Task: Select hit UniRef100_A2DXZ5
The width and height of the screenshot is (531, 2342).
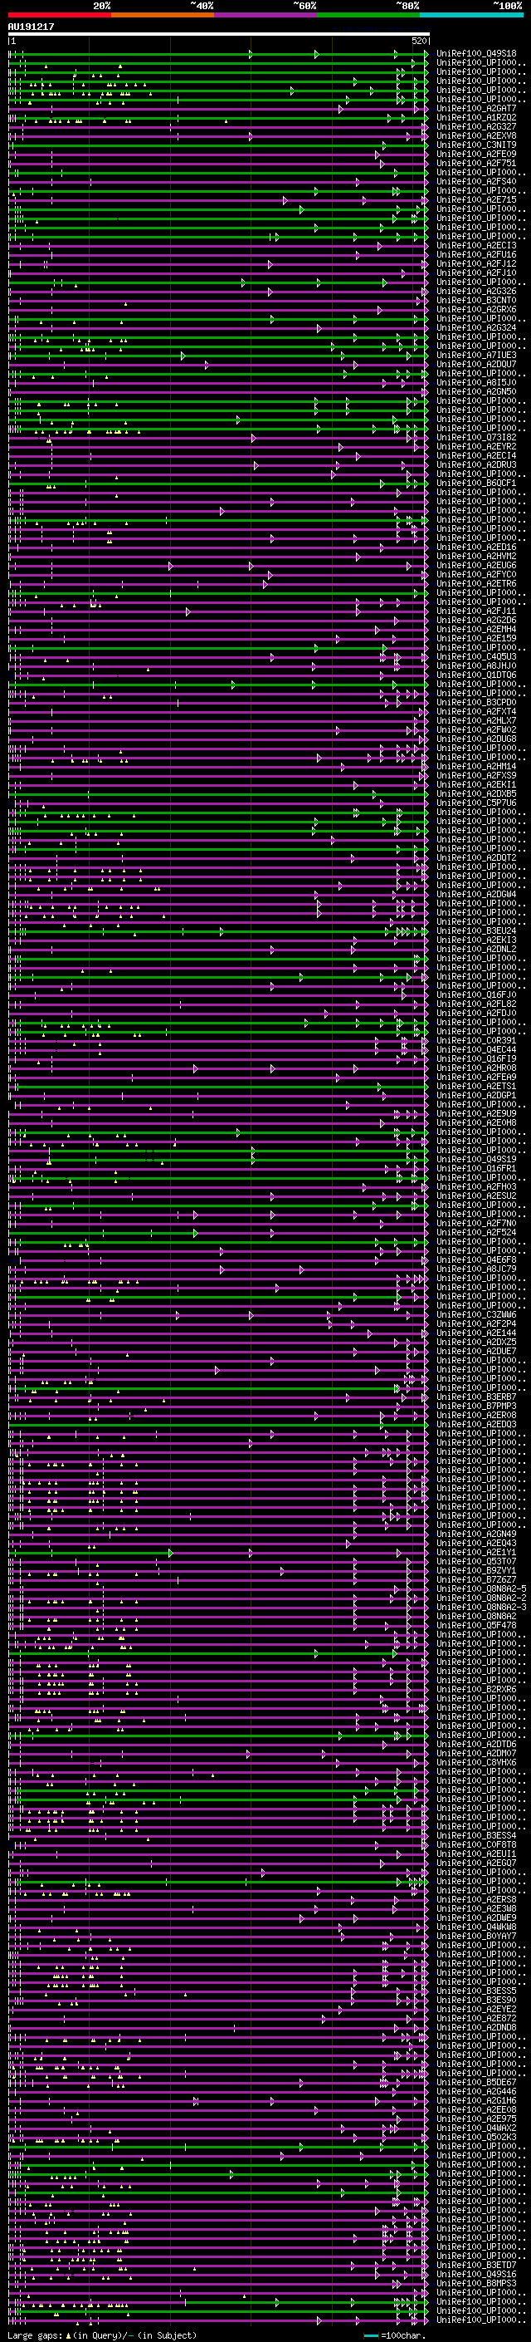Action: [476, 1342]
